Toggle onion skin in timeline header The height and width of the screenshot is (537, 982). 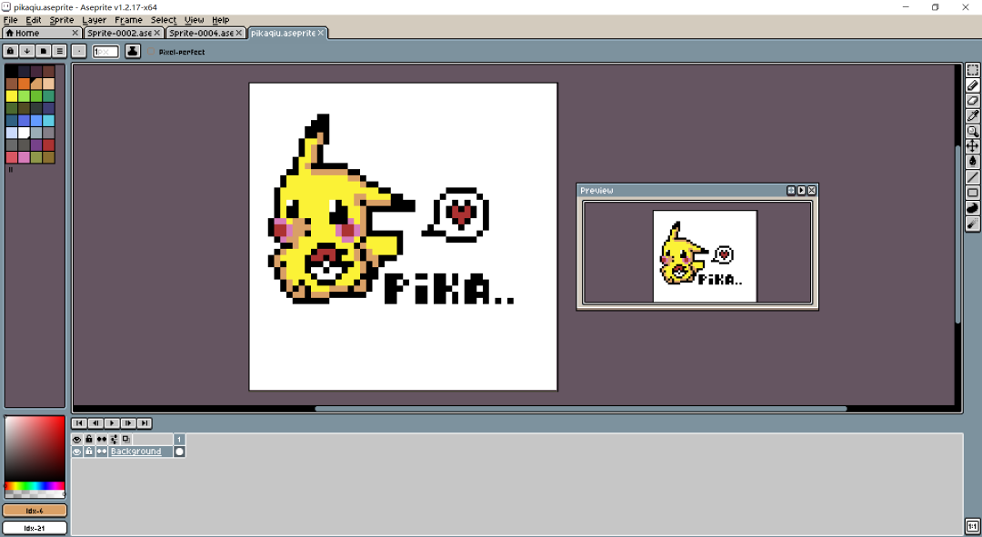click(x=125, y=440)
